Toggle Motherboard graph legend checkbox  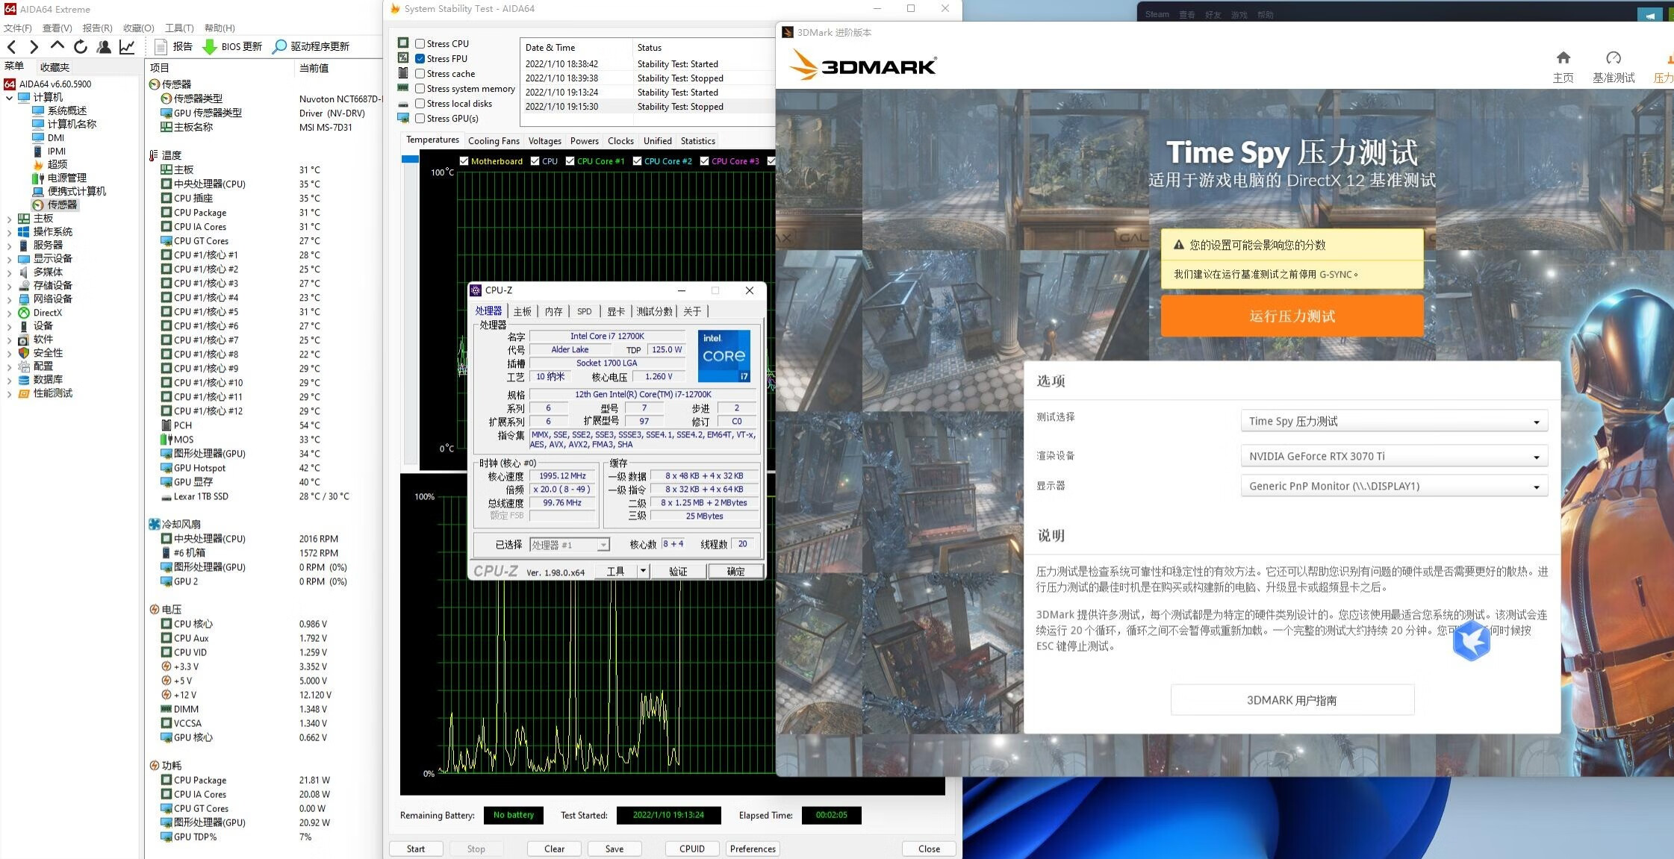coord(464,161)
